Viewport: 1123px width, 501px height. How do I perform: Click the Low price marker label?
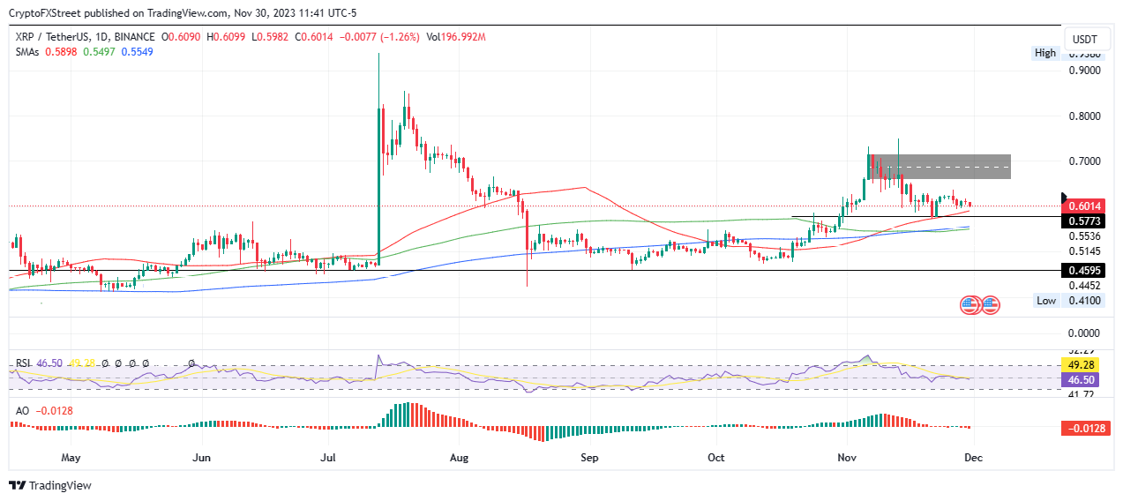(x=1046, y=301)
